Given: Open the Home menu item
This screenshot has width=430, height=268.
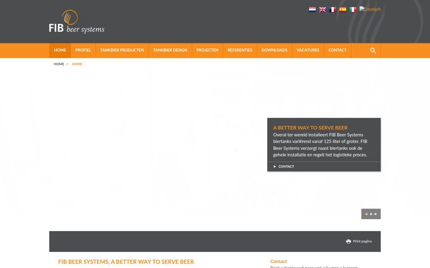Looking at the screenshot, I should point(60,50).
